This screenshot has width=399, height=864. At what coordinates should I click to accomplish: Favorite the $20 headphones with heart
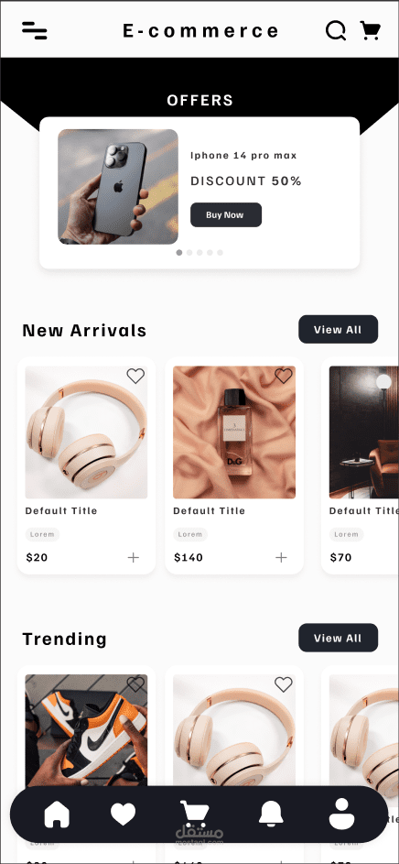pos(135,376)
